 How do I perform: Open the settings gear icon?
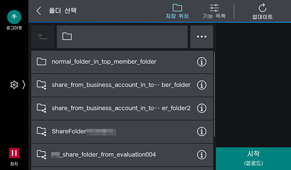point(14,85)
